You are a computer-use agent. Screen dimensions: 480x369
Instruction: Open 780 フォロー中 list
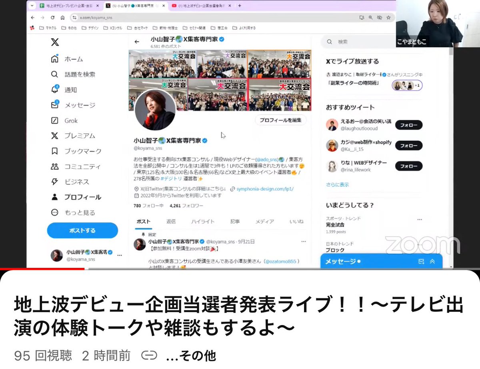pyautogui.click(x=148, y=205)
